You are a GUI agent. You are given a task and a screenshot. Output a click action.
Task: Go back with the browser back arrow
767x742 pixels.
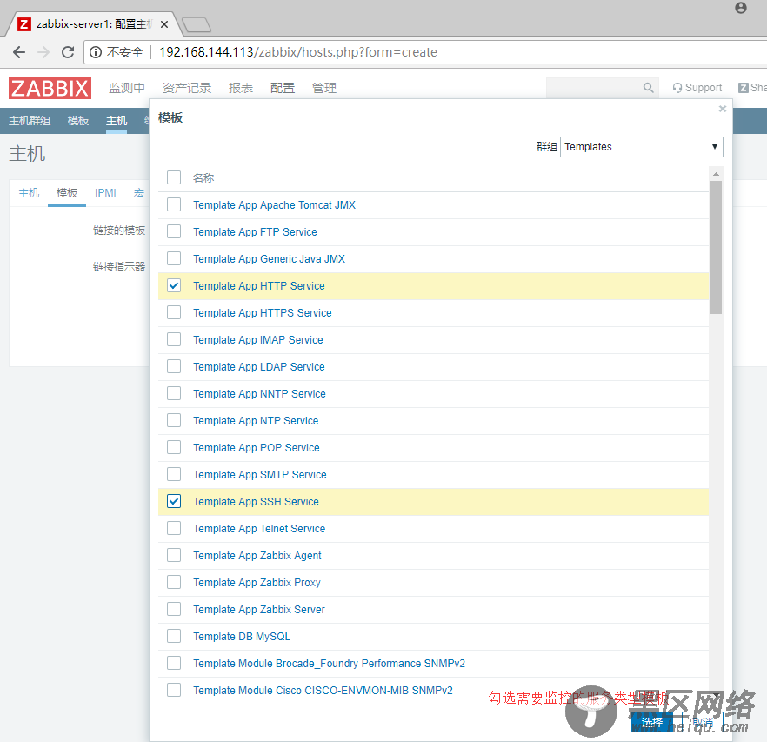pos(19,52)
